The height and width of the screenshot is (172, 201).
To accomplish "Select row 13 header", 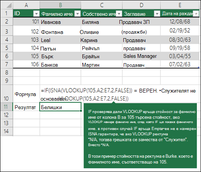I will click(7, 123).
